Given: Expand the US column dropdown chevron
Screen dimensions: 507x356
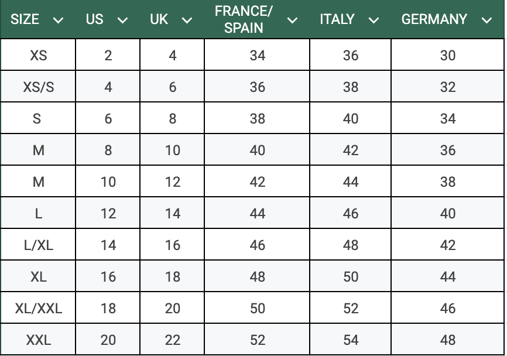Looking at the screenshot, I should (x=122, y=20).
